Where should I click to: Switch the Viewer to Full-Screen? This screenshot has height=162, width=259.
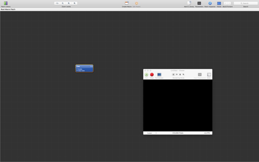(x=159, y=75)
